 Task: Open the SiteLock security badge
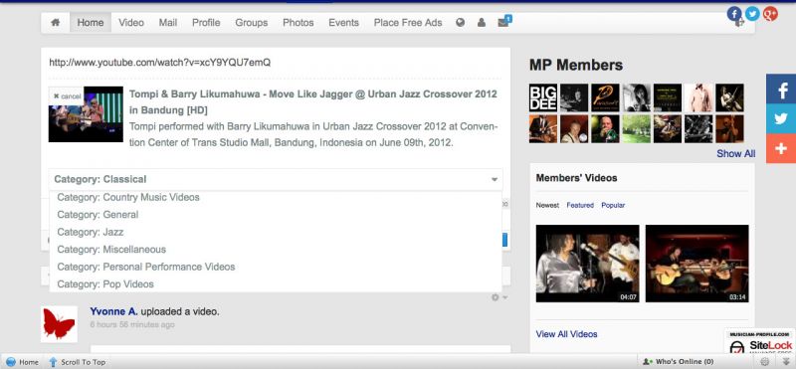(x=760, y=341)
